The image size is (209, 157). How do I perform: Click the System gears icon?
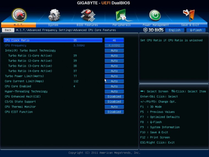(x=54, y=15)
